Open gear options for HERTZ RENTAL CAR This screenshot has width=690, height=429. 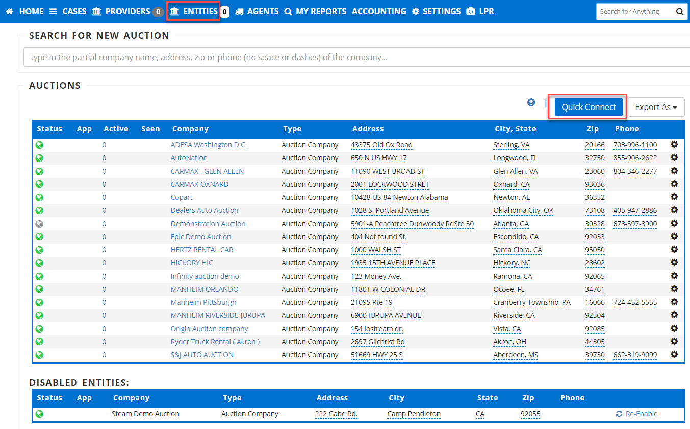click(674, 250)
